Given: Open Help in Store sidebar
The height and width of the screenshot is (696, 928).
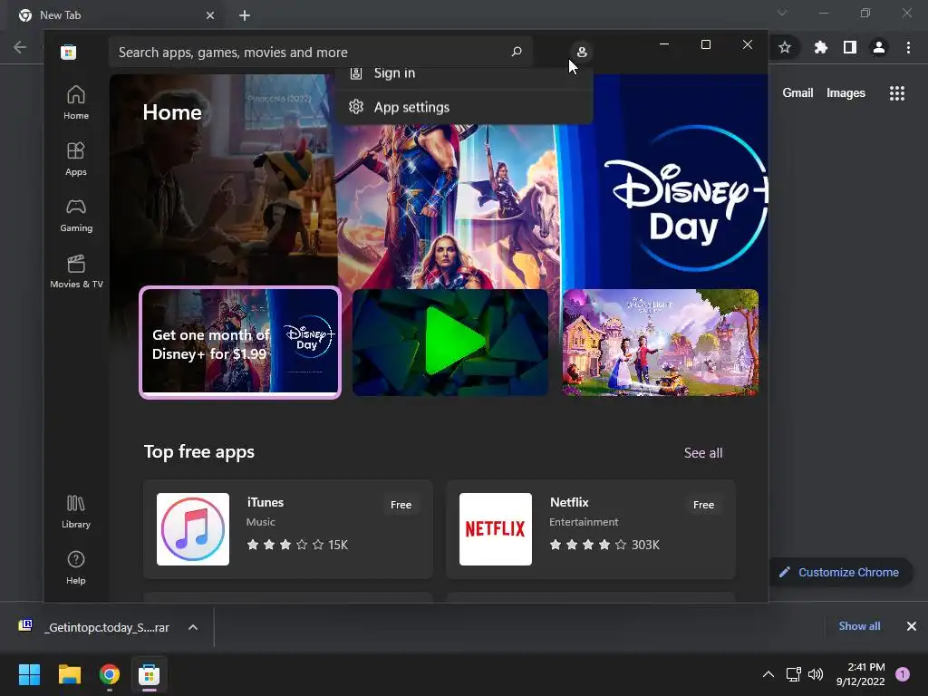Looking at the screenshot, I should [x=76, y=568].
